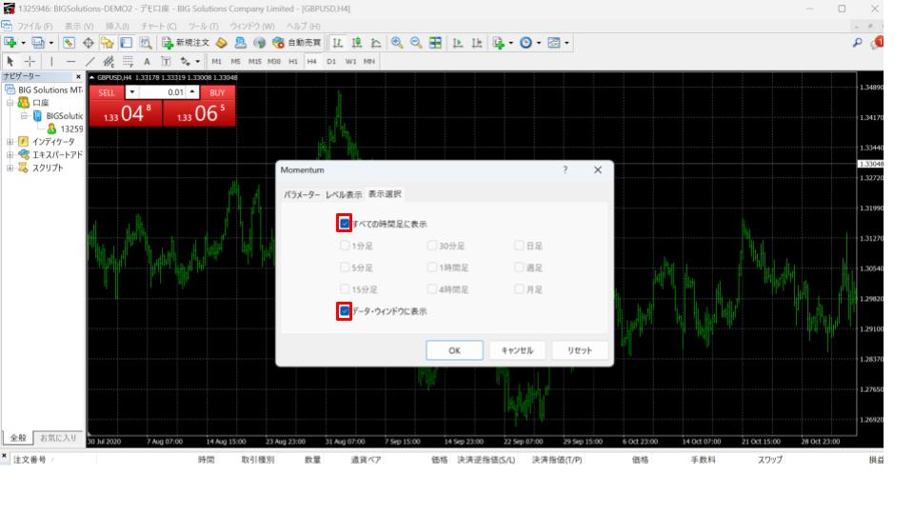This screenshot has width=914, height=514.
Task: Expand the インディケータ tree node
Action: (x=9, y=142)
